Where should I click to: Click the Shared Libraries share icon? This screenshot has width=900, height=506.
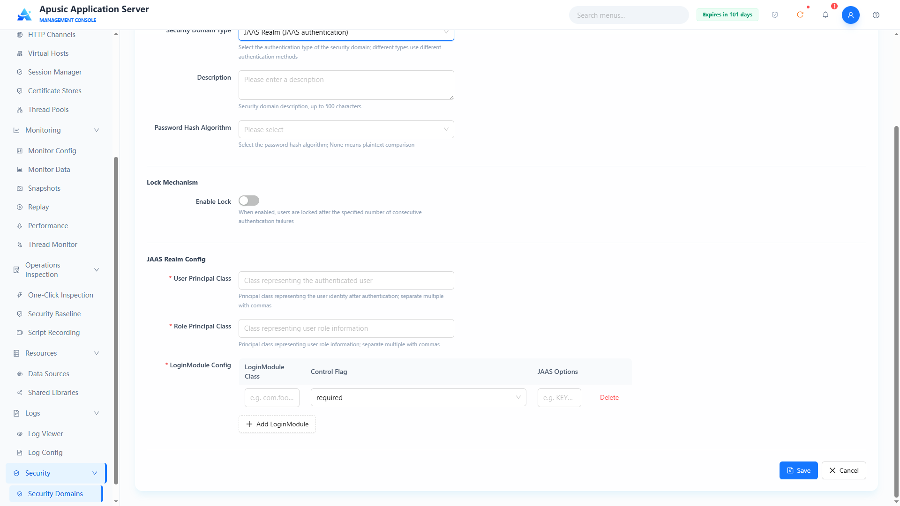20,393
